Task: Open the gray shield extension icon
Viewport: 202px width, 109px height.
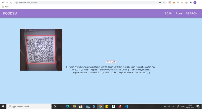Action: pos(178,2)
